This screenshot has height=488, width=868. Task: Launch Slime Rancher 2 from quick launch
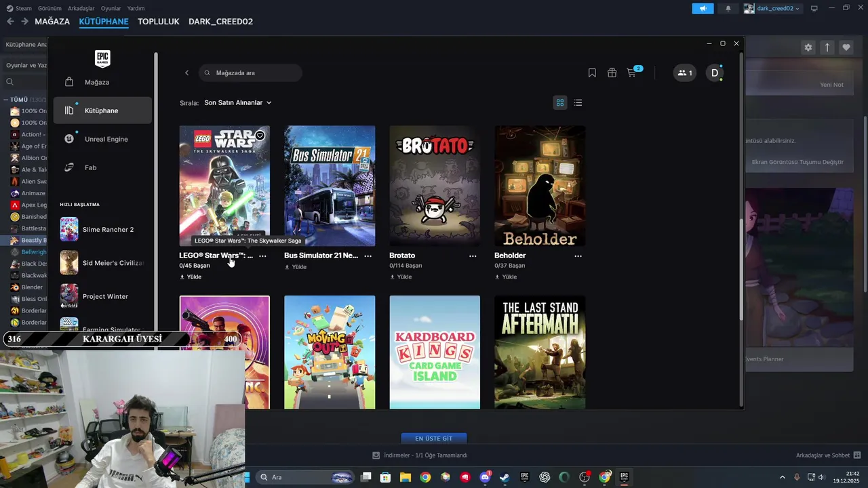tap(102, 230)
